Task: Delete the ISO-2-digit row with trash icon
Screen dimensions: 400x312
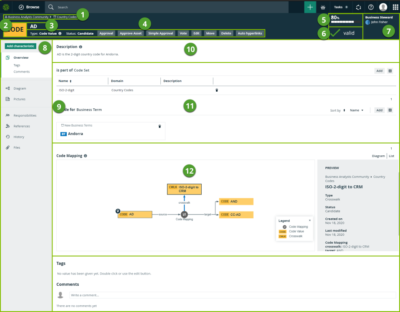Action: point(217,90)
